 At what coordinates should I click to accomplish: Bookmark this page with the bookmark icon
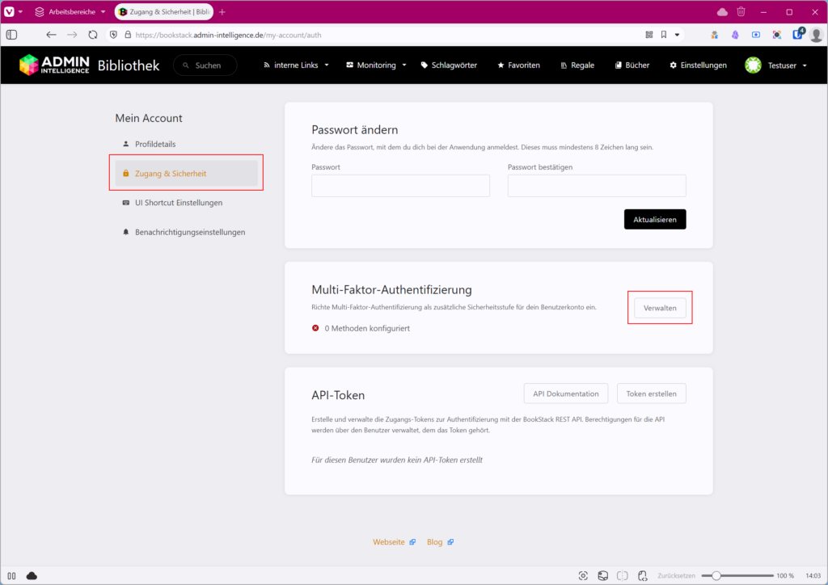click(x=664, y=35)
